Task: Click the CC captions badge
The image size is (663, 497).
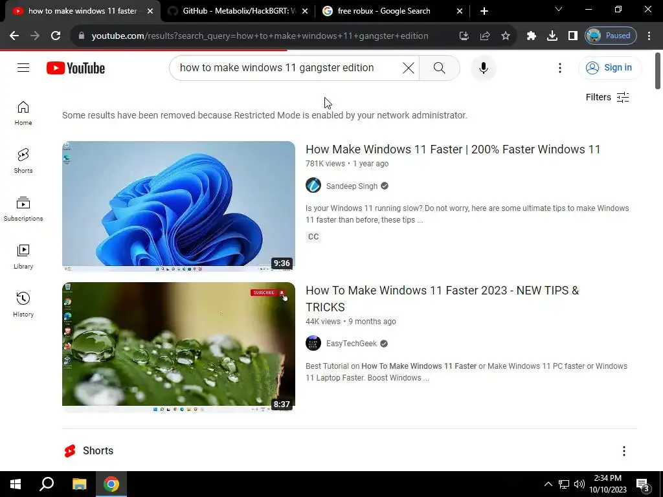Action: [313, 237]
